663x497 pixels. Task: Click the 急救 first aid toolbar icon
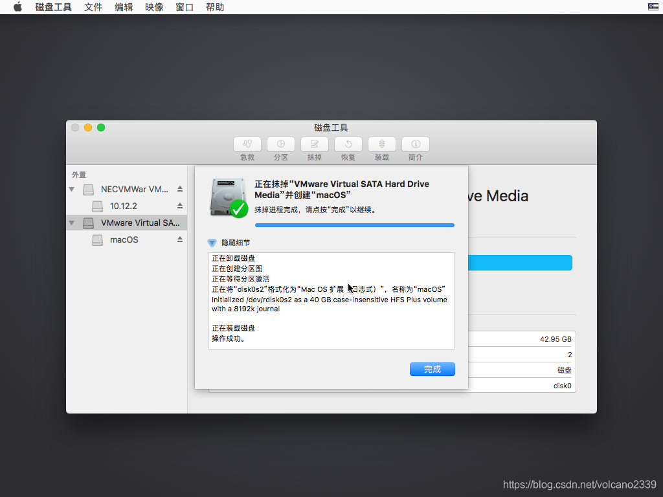click(247, 144)
